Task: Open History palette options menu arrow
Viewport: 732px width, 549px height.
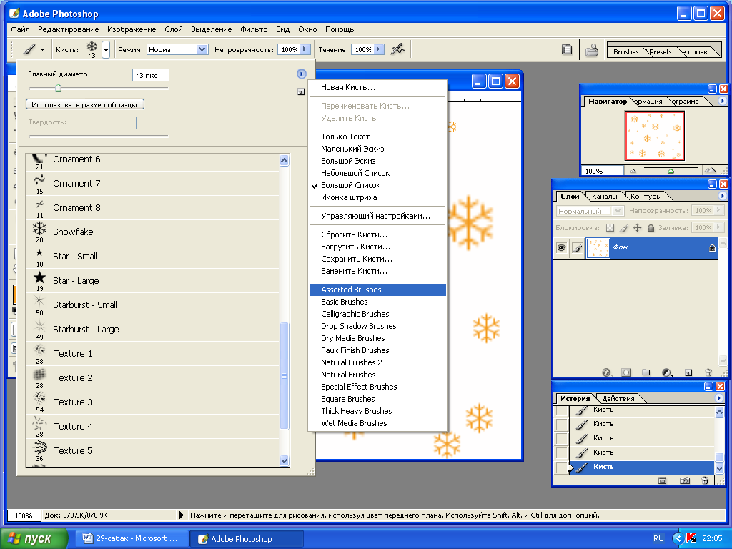Action: coord(719,397)
